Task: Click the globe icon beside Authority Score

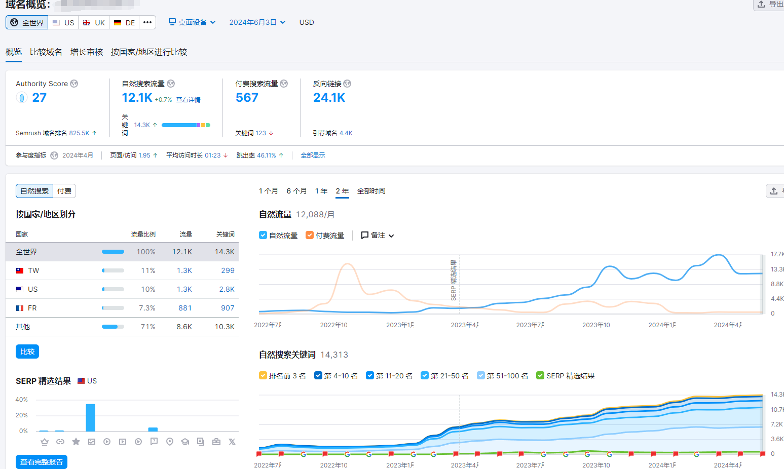Action: 74,84
